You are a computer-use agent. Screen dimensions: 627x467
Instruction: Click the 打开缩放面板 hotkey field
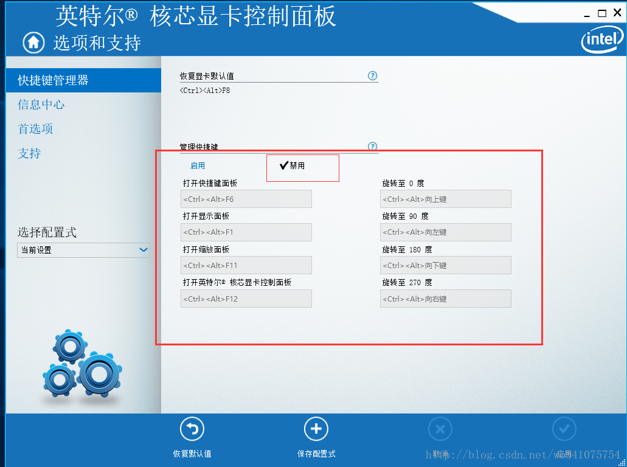(x=246, y=266)
